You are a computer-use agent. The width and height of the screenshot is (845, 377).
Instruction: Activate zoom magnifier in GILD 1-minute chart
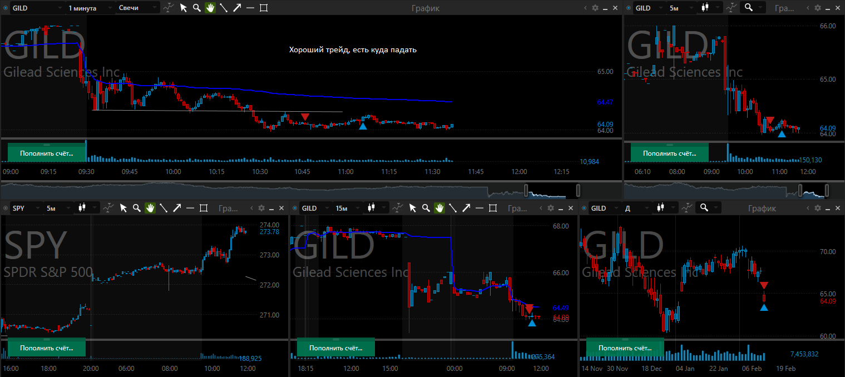click(x=196, y=8)
